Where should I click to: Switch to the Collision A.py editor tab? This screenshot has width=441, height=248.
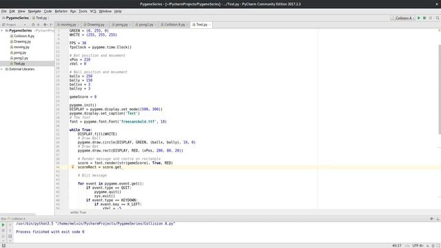point(174,25)
